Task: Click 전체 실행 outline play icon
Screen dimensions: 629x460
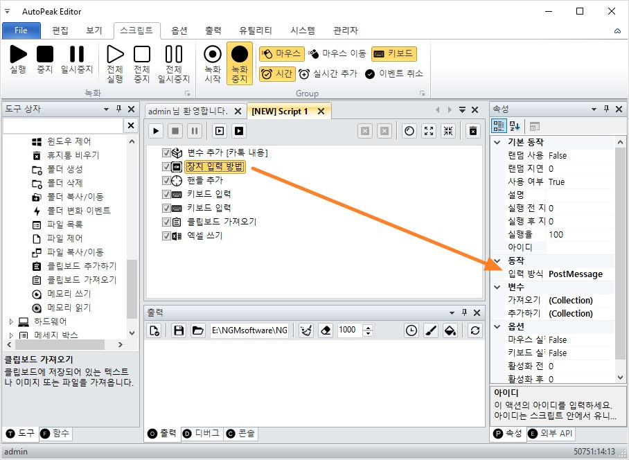Action: (115, 54)
